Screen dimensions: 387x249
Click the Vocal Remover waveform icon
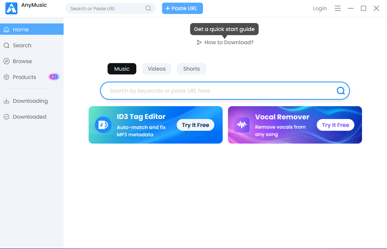[242, 125]
